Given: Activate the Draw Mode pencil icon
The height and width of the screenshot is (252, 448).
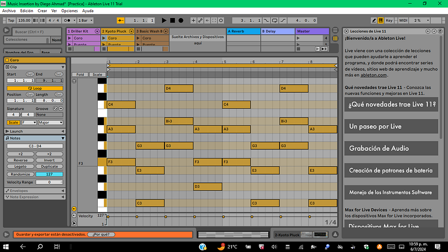Looking at the screenshot, I should pyautogui.click(x=374, y=20).
